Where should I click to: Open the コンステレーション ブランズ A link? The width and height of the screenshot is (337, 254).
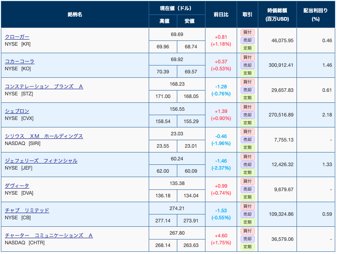[x=44, y=87]
